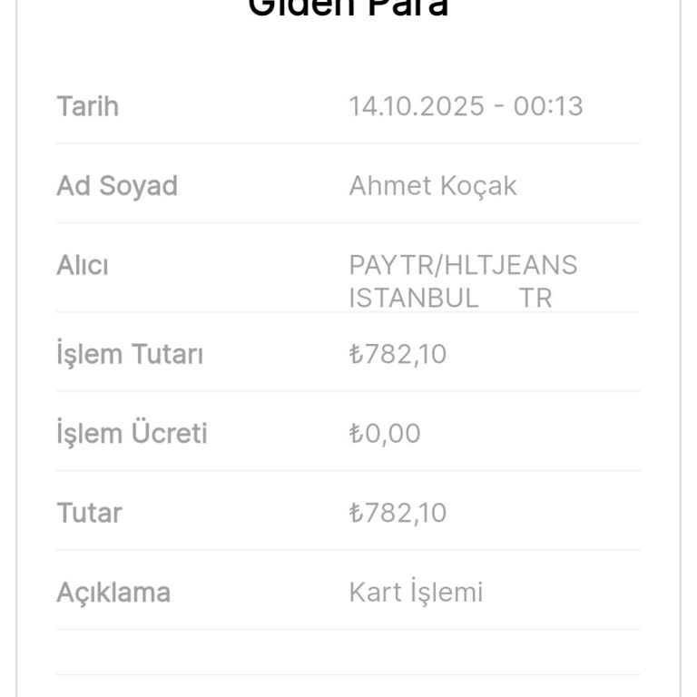Select the Ad Soyad label
The width and height of the screenshot is (697, 697).
[117, 186]
